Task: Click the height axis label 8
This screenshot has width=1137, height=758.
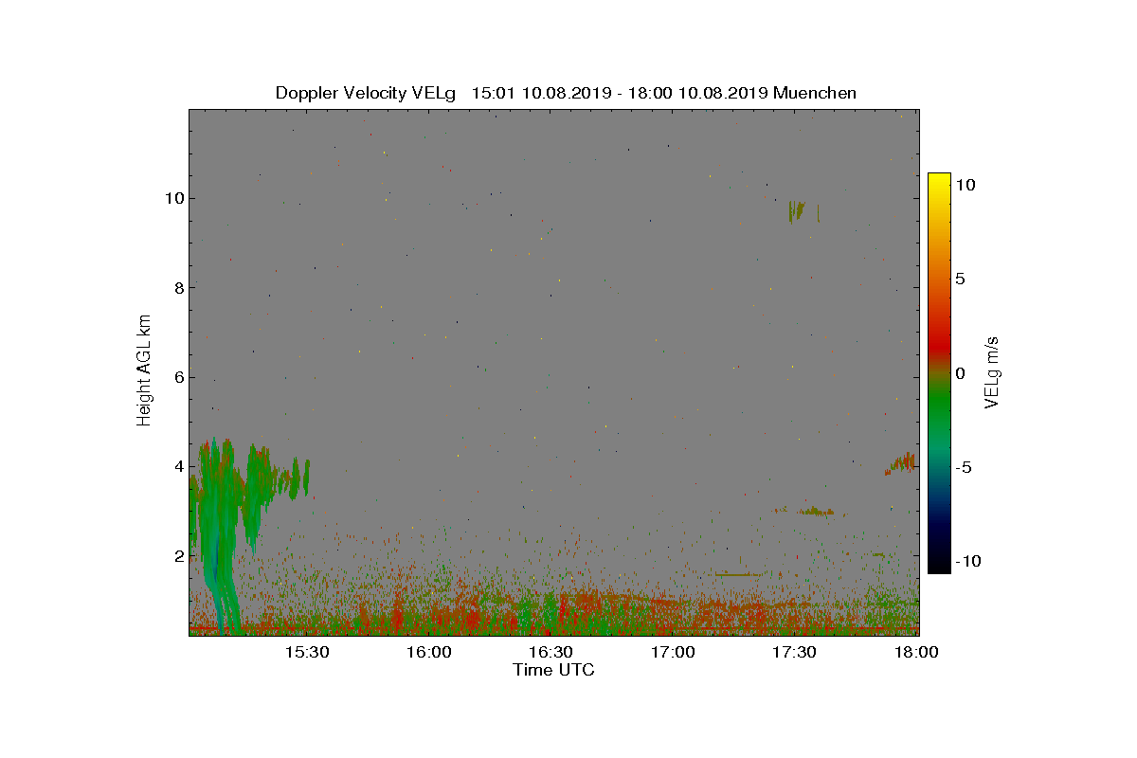Action: pos(177,287)
